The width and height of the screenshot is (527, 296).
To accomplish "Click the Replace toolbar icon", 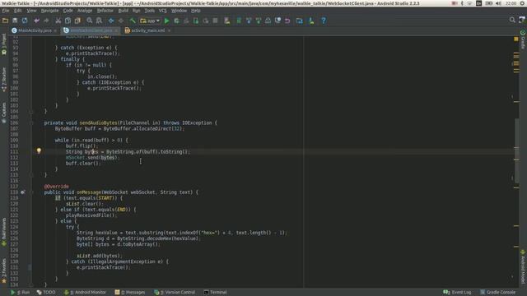I will [x=99, y=21].
